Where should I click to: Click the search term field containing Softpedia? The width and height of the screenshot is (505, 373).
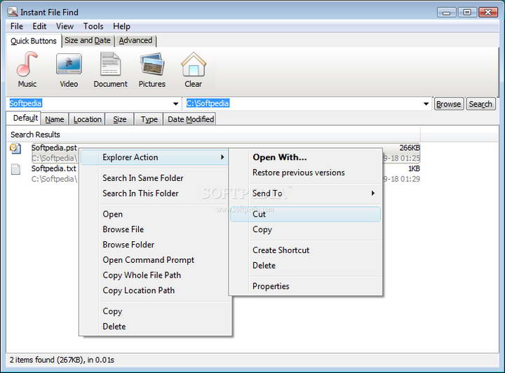tap(93, 104)
